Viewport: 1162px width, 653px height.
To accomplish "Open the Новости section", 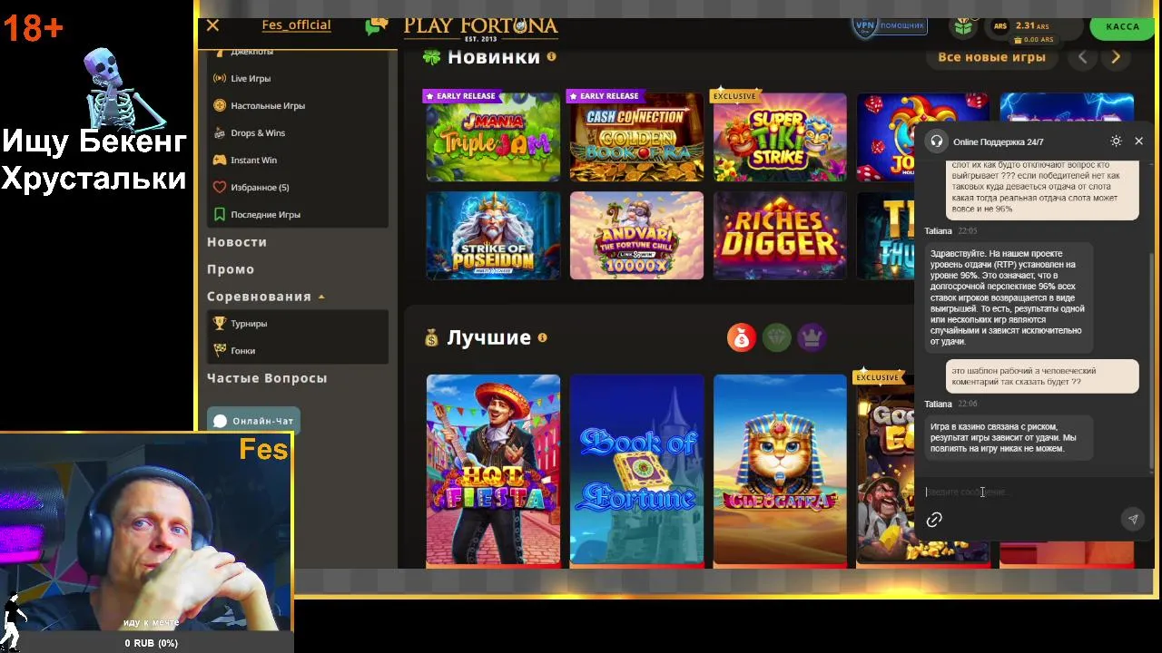I will click(x=237, y=242).
